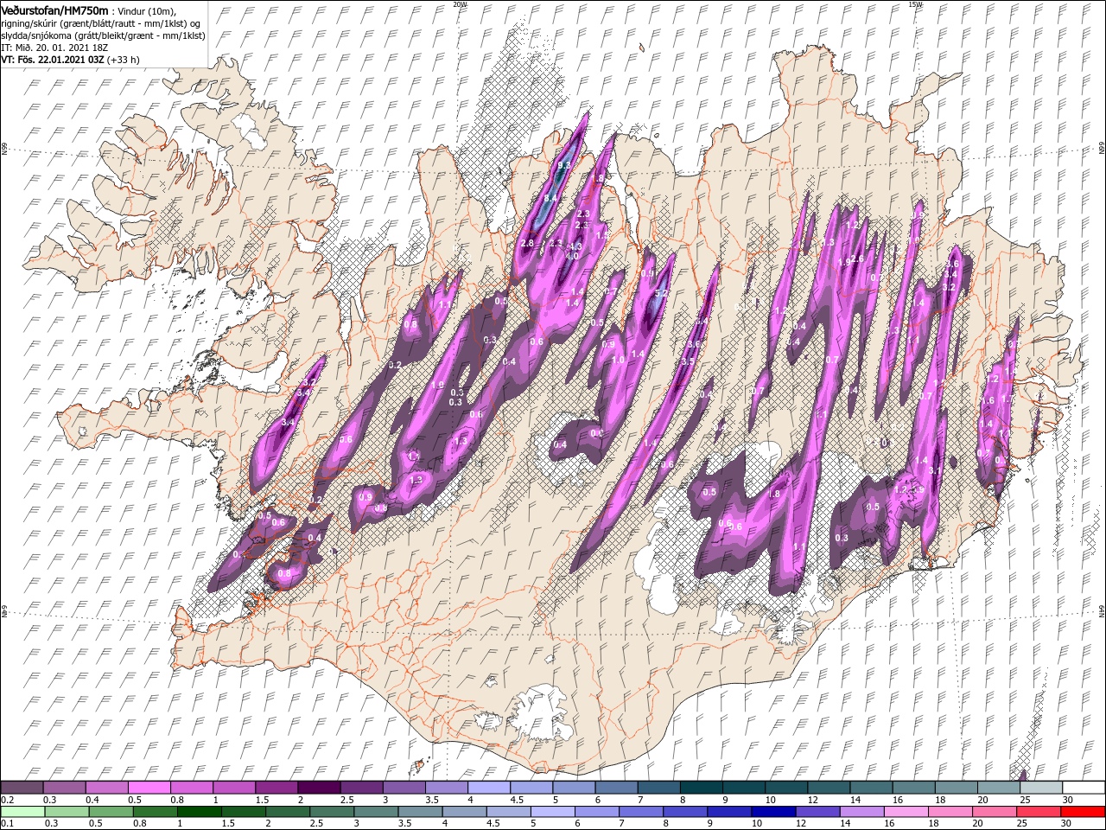Pick the pale grey swatch between 25 and 30 in the upper legend row
Viewport: 1106px width, 830px height.
tap(1041, 788)
